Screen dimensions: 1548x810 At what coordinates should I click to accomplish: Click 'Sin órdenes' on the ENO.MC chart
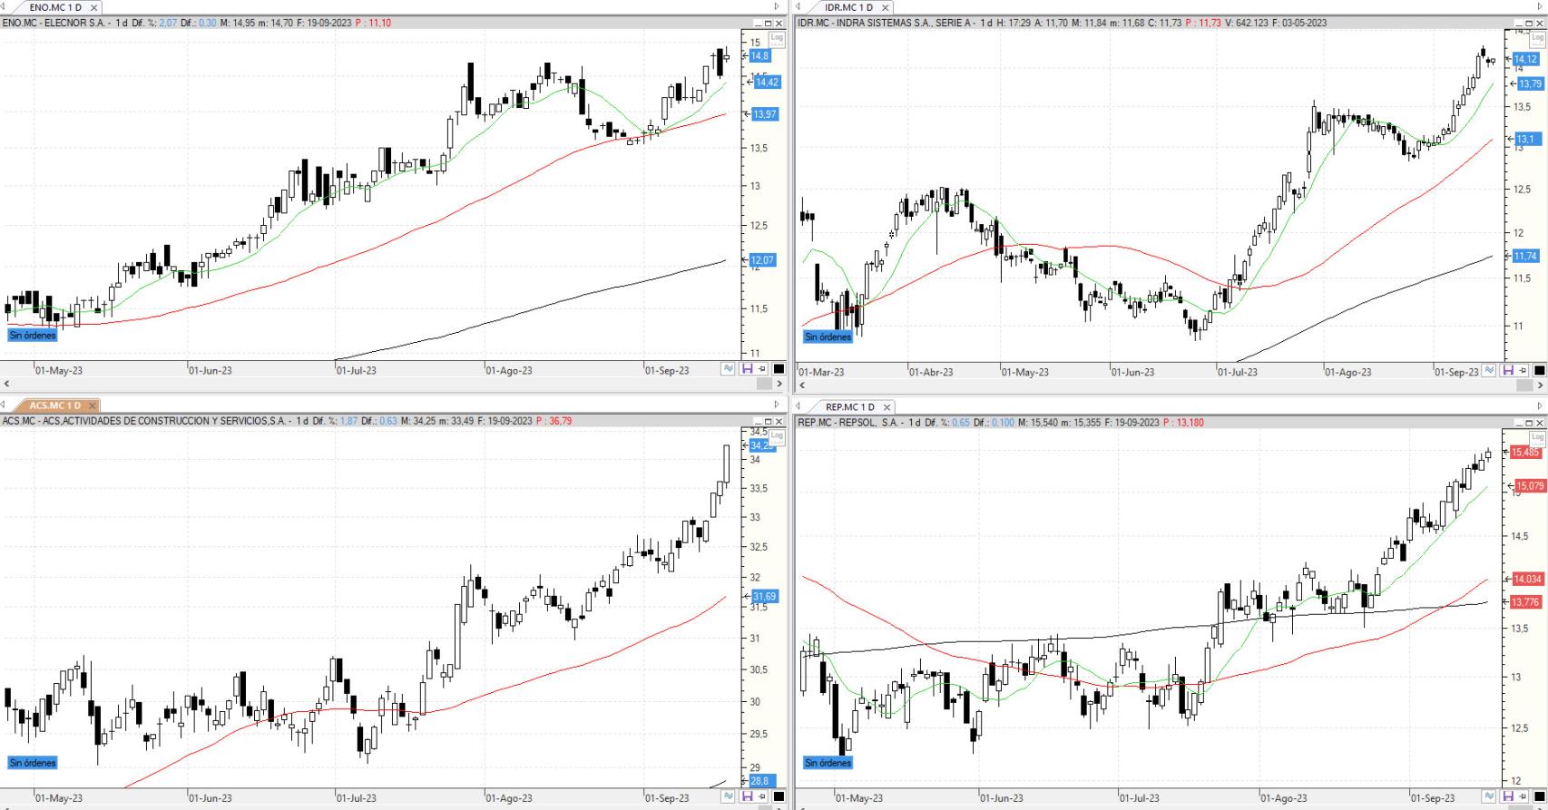pyautogui.click(x=33, y=335)
